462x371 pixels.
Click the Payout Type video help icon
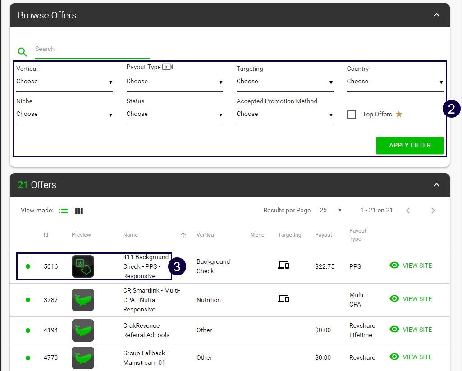click(x=168, y=67)
